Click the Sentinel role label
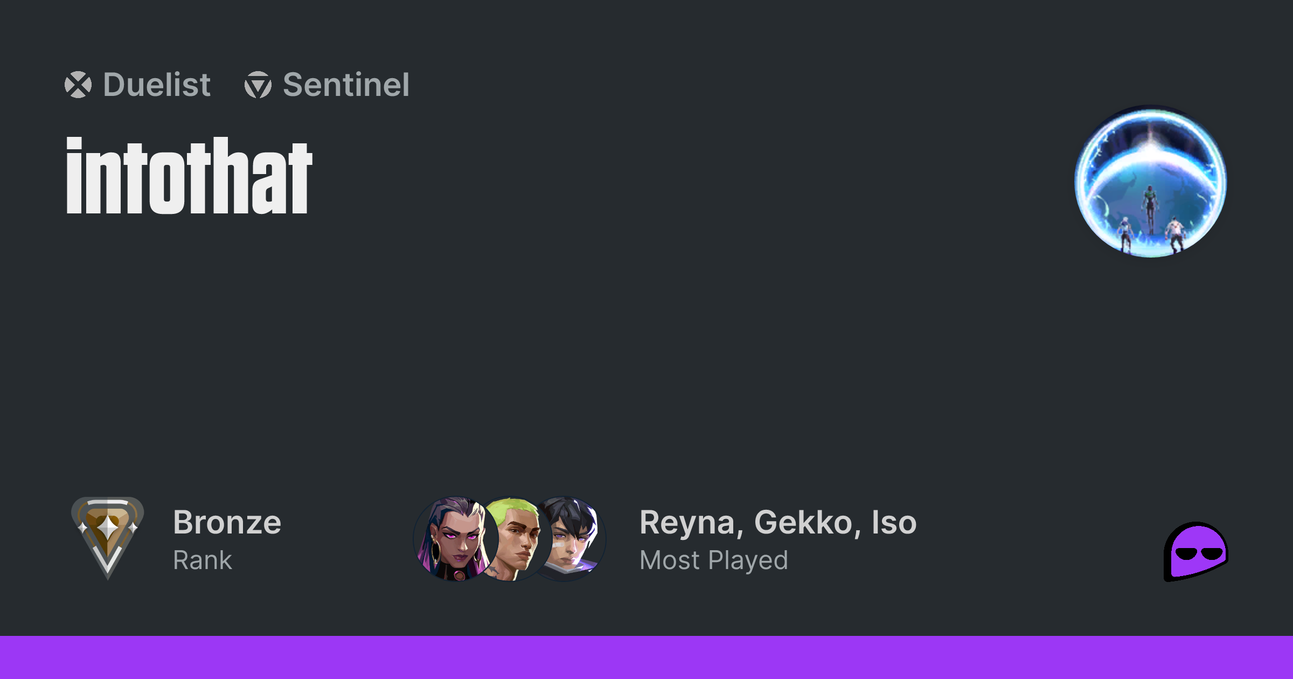The width and height of the screenshot is (1293, 679). click(346, 85)
